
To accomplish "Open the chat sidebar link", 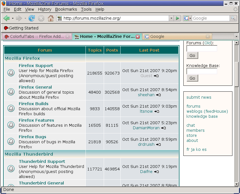I will 191,126.
